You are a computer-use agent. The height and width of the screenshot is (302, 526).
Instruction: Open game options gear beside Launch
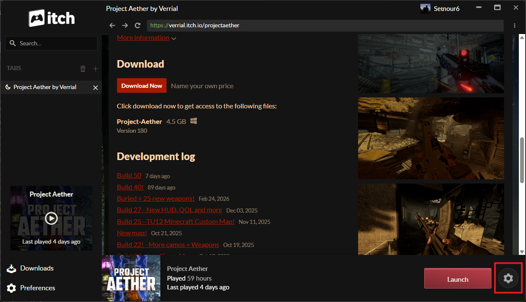(x=508, y=278)
